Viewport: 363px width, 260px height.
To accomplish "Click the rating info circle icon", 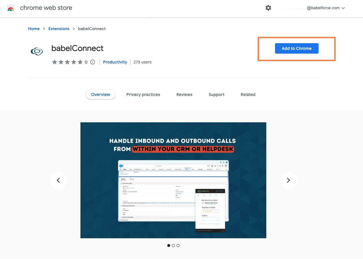I will coord(93,62).
